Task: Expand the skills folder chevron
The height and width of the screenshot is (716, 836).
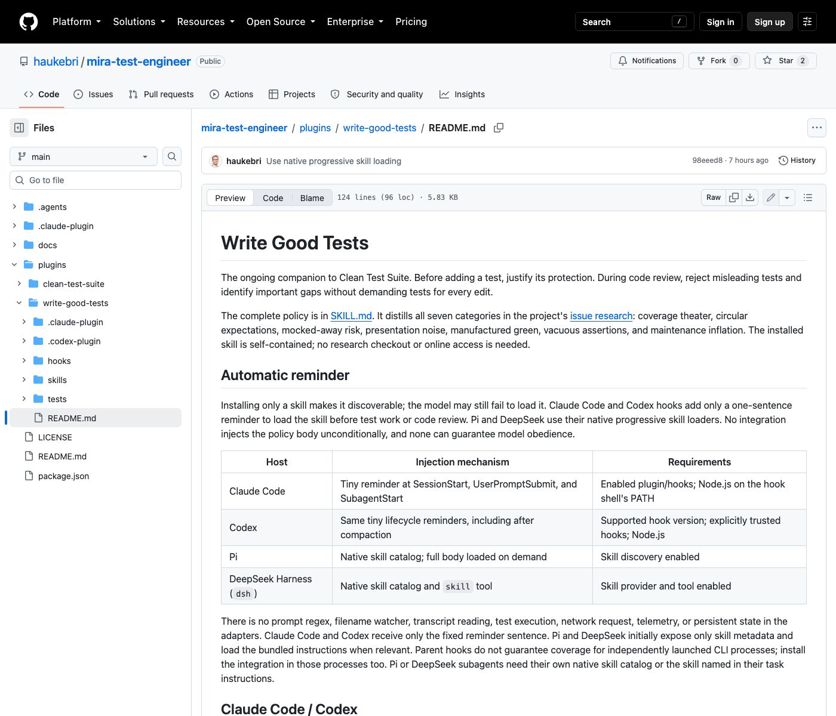Action: coord(24,380)
